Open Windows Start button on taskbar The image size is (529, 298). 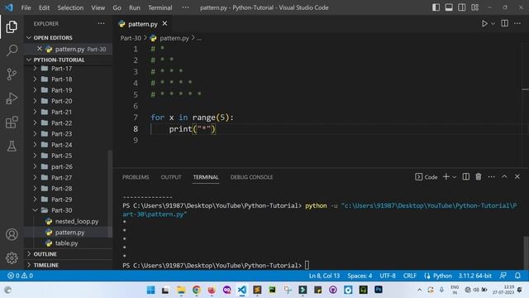150,290
